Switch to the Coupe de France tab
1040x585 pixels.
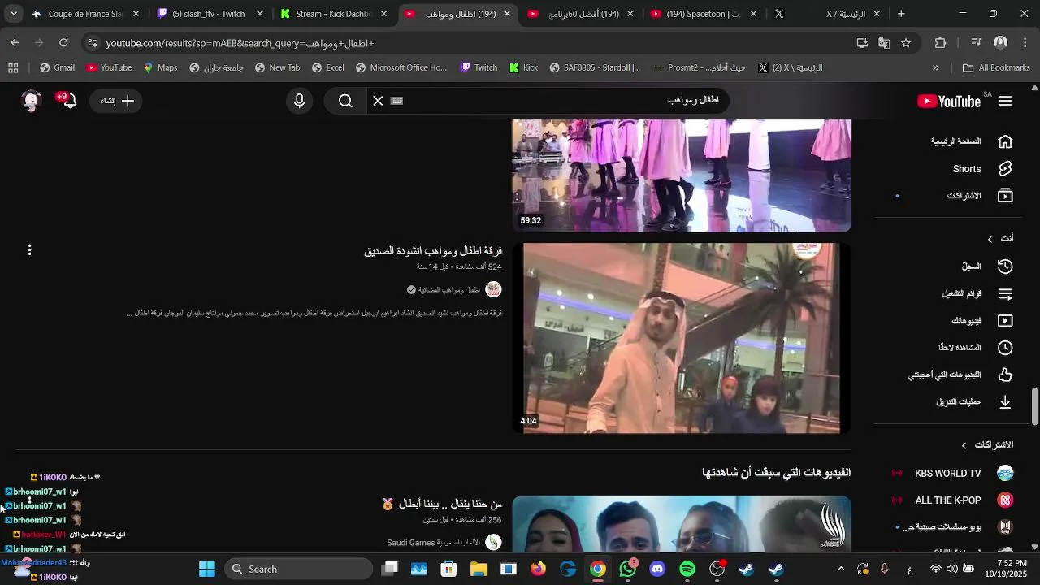coord(85,14)
